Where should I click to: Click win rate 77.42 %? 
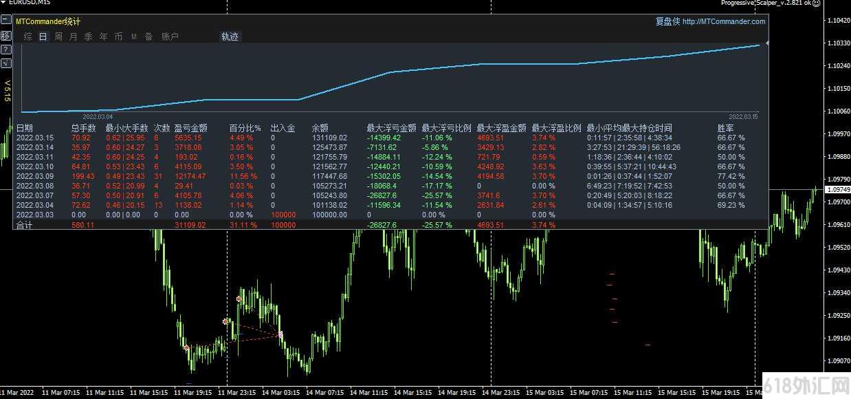tap(731, 176)
